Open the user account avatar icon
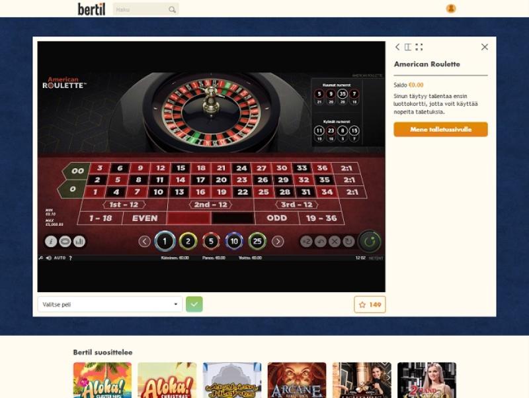The image size is (529, 398). pyautogui.click(x=451, y=9)
